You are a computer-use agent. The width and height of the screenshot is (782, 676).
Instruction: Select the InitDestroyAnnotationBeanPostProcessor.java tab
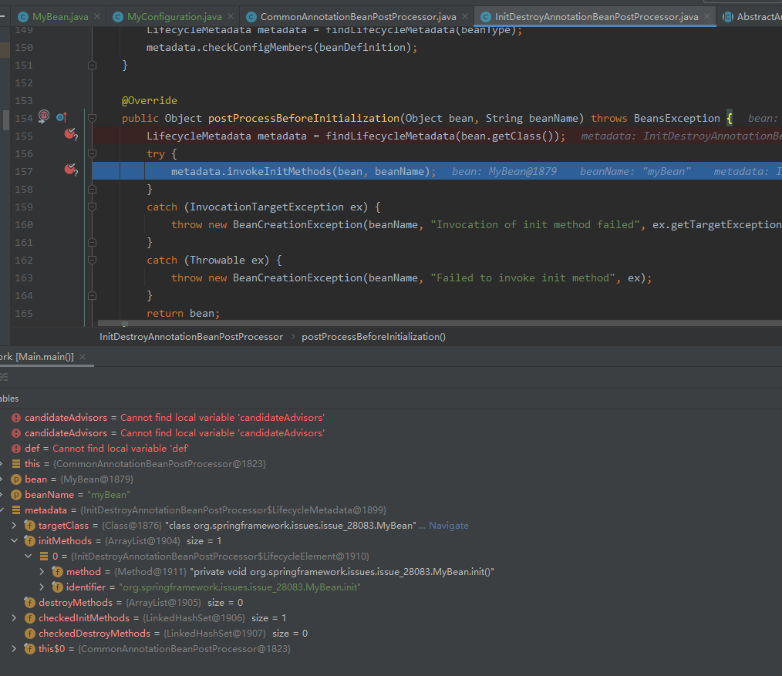[x=596, y=17]
